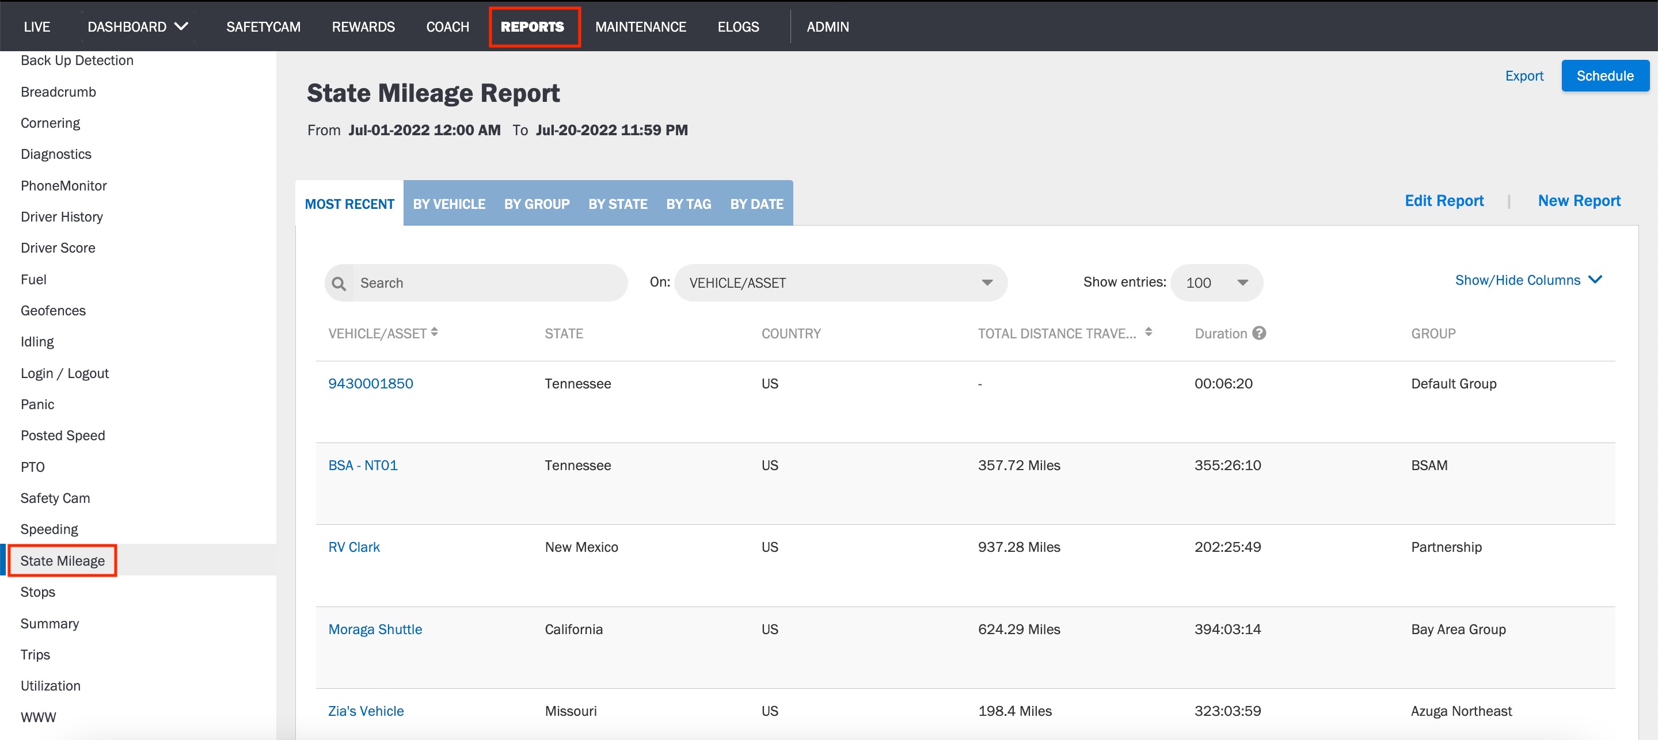Open the Show entries 100 dropdown
Screen dimensions: 1658x740
pyautogui.click(x=1216, y=283)
